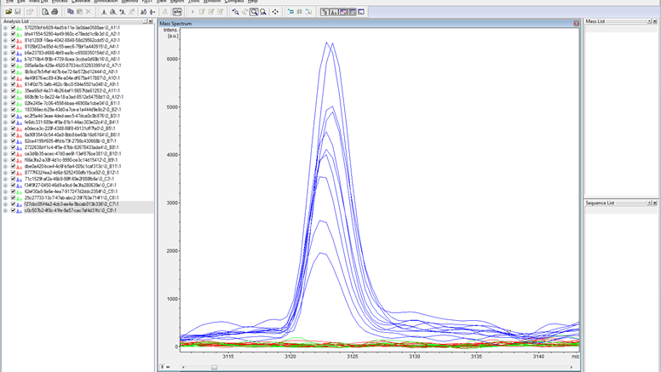Click the Open file toolbar icon
Image resolution: width=661 pixels, height=372 pixels.
click(x=9, y=12)
